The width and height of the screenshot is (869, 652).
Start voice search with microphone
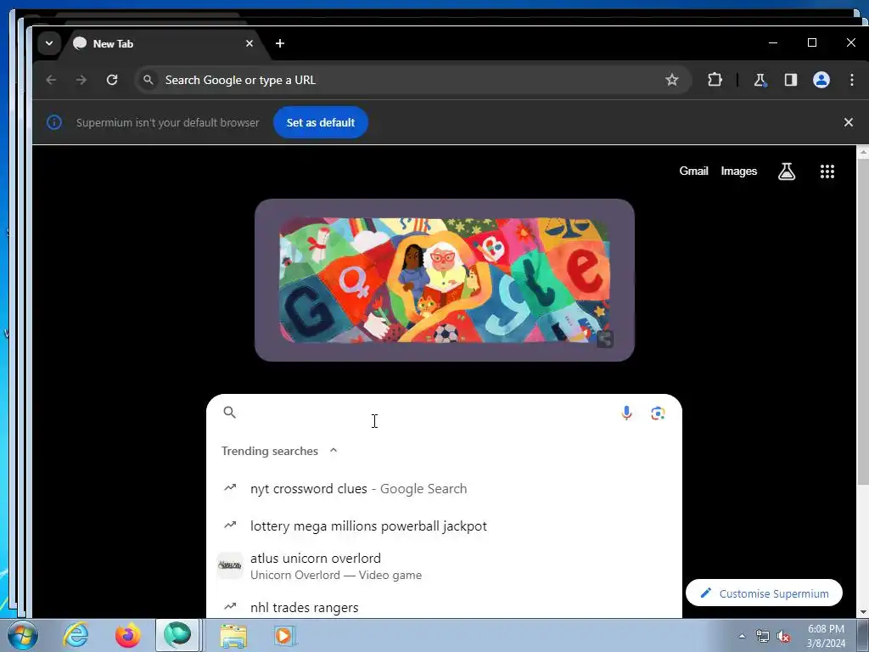(626, 413)
